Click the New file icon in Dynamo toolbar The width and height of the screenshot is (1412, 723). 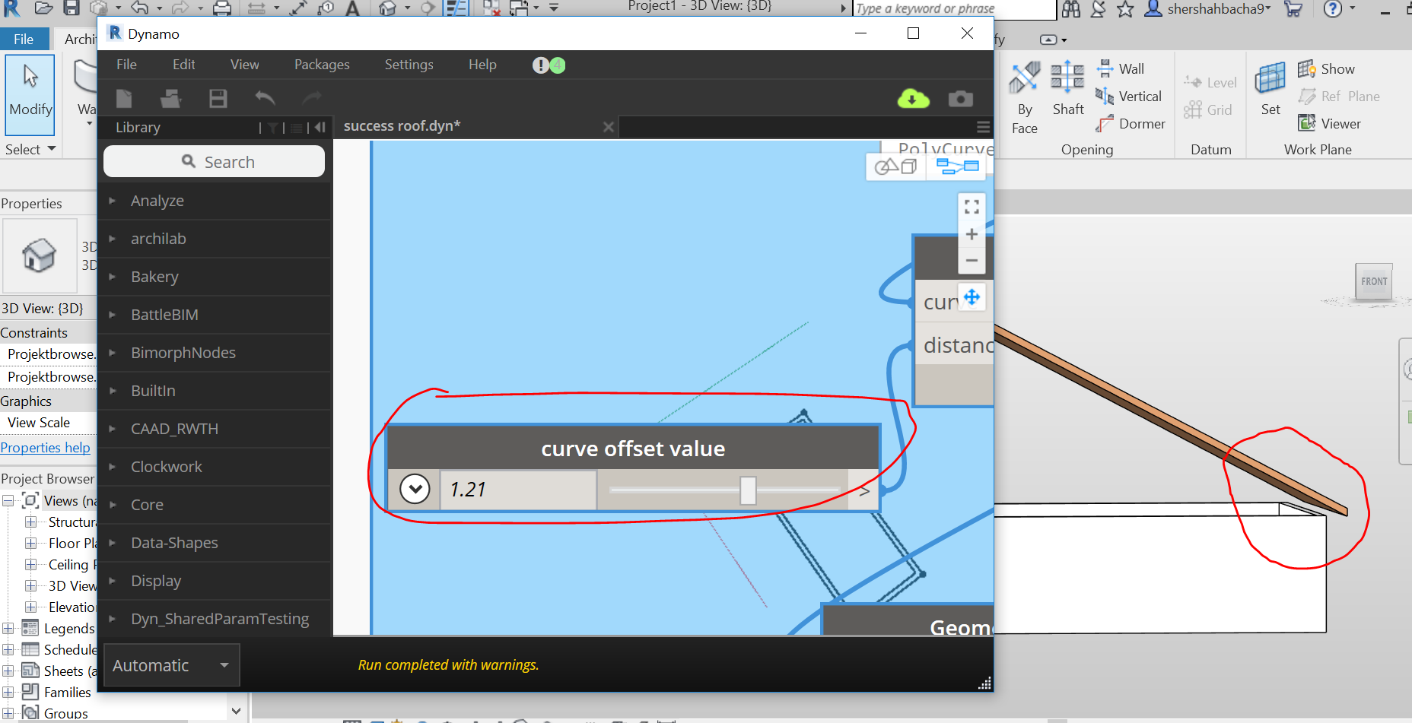click(124, 98)
